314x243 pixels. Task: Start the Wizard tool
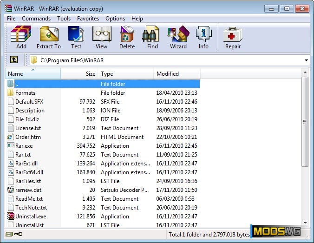coord(178,37)
